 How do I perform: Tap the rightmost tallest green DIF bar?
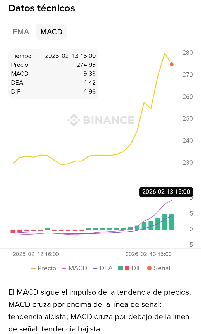[172, 222]
